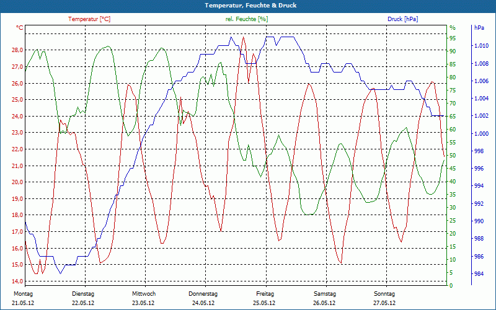Click the date '23.05.12'

pyautogui.click(x=143, y=303)
